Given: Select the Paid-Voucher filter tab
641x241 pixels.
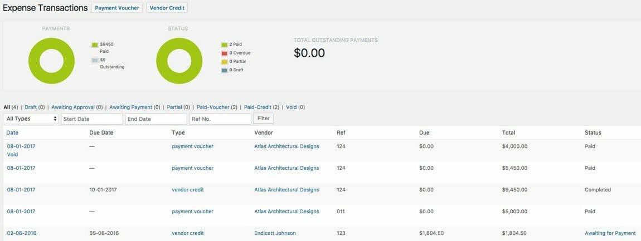Looking at the screenshot, I should [213, 107].
